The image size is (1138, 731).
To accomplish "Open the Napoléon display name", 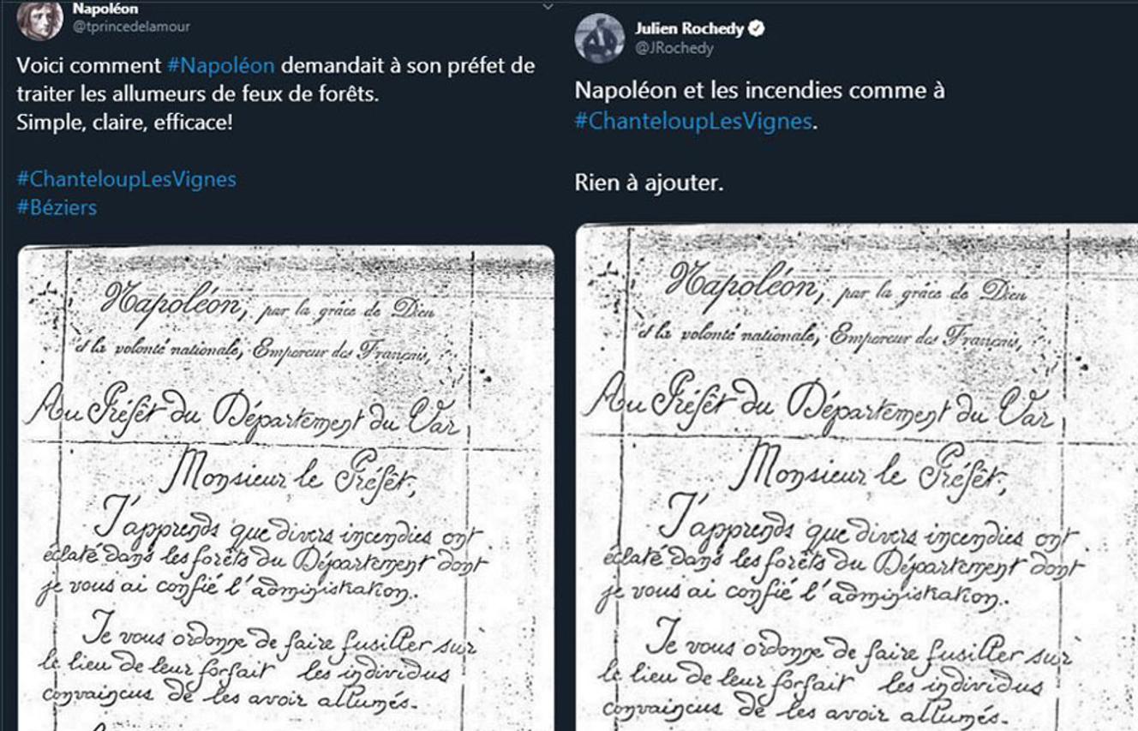I will point(105,9).
